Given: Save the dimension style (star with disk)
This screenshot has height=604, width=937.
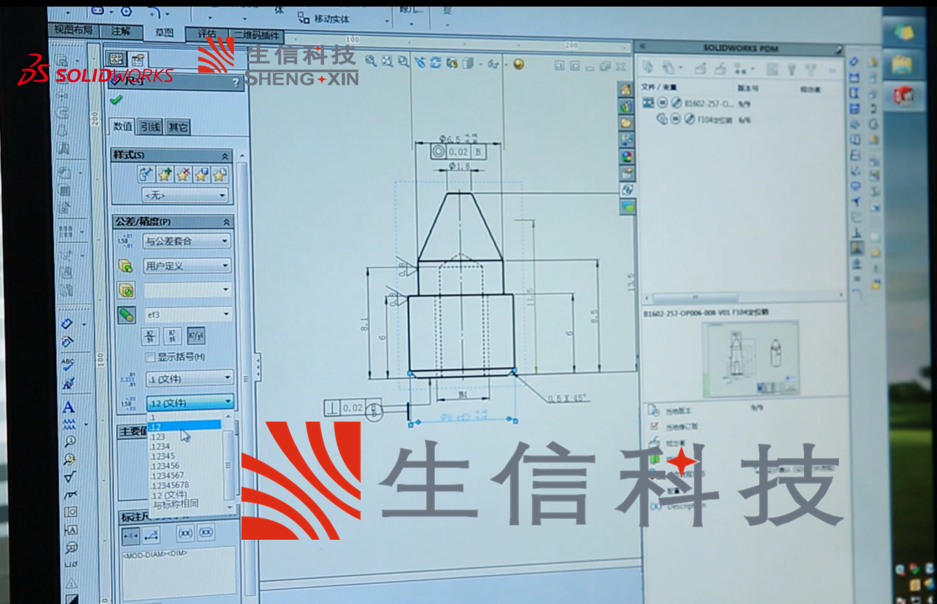Looking at the screenshot, I should (201, 175).
